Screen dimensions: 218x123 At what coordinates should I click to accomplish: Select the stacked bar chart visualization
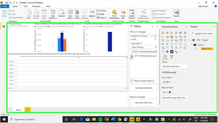tap(163, 33)
